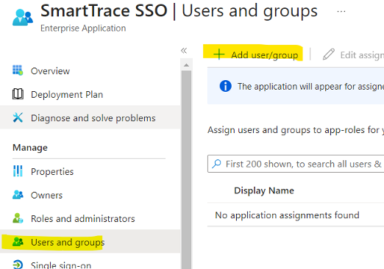Click the blue information icon in banner
Image resolution: width=384 pixels, height=269 pixels.
[225, 86]
